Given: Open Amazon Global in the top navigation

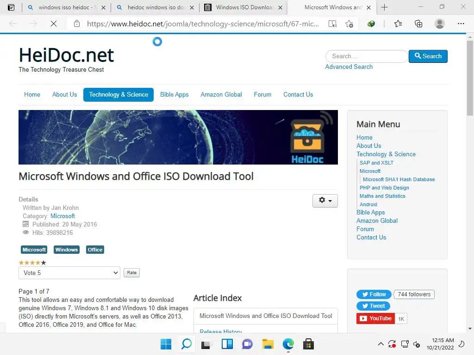Looking at the screenshot, I should pyautogui.click(x=221, y=94).
